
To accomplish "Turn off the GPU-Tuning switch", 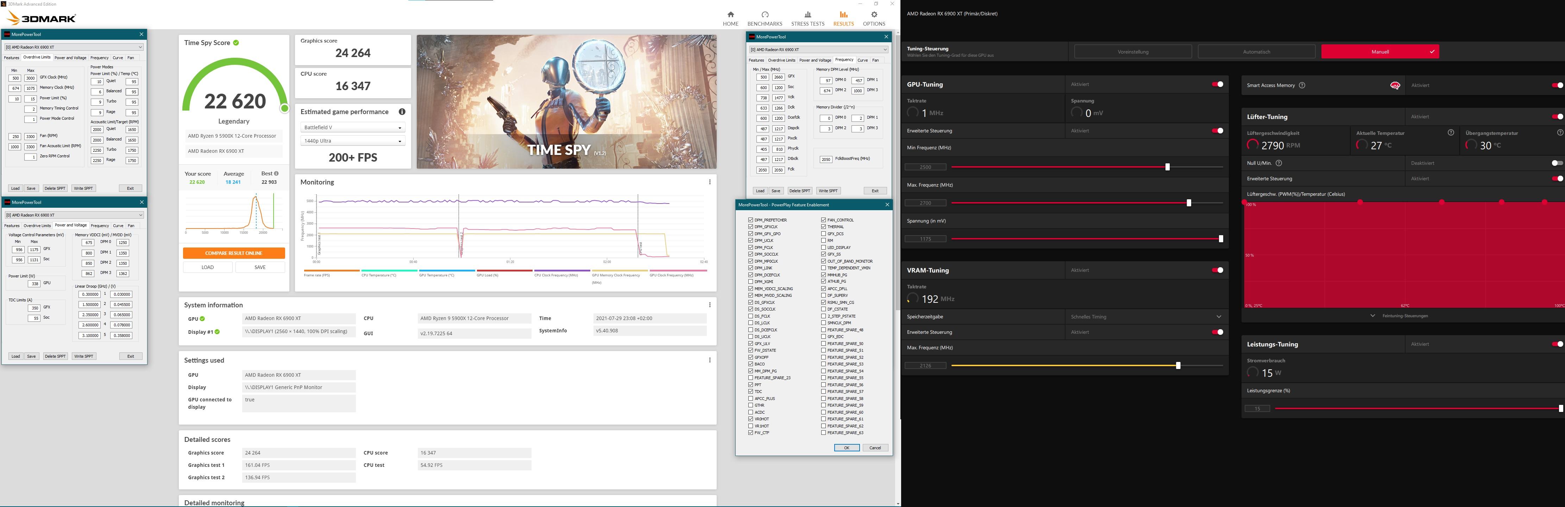I will click(1218, 84).
